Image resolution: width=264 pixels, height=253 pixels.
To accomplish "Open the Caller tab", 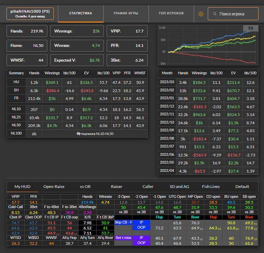I will pyautogui.click(x=148, y=186).
